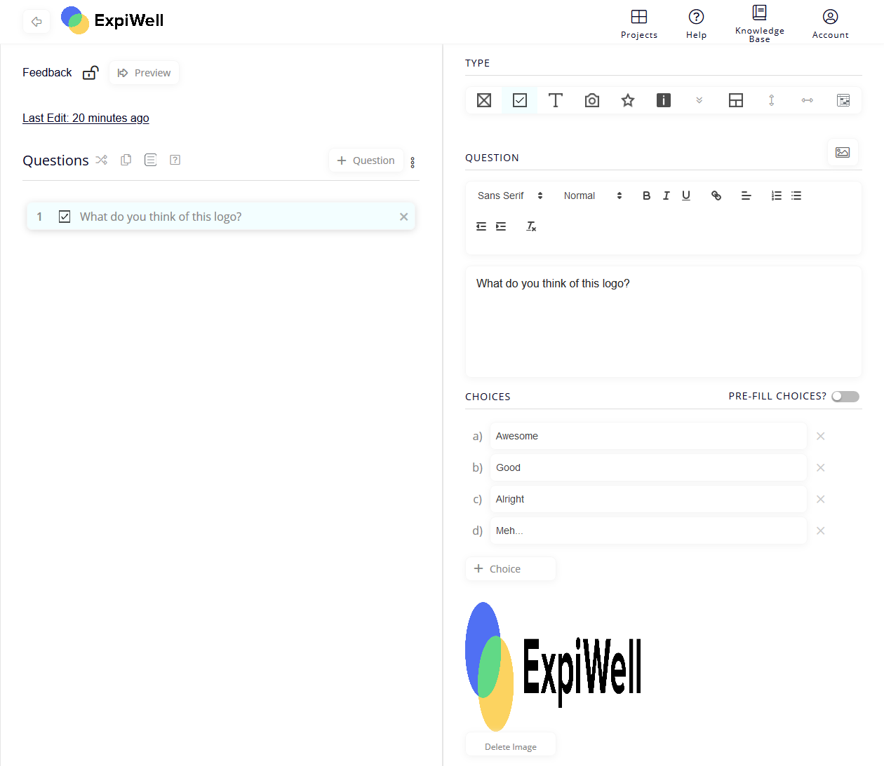
Task: Add a new question
Action: [366, 160]
